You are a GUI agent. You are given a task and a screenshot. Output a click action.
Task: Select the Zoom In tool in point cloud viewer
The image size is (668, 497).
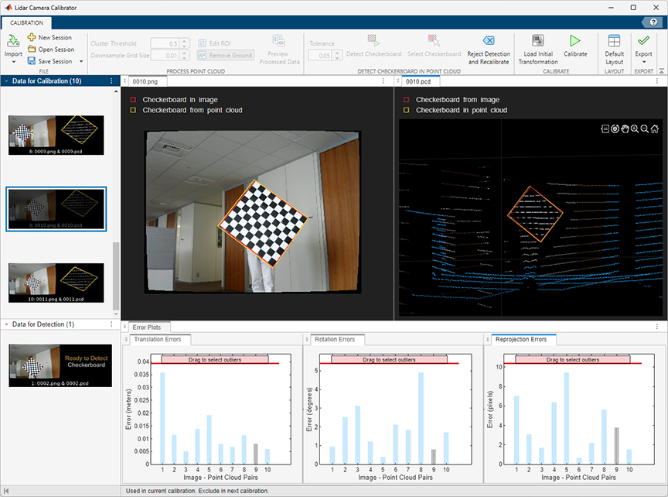click(634, 129)
